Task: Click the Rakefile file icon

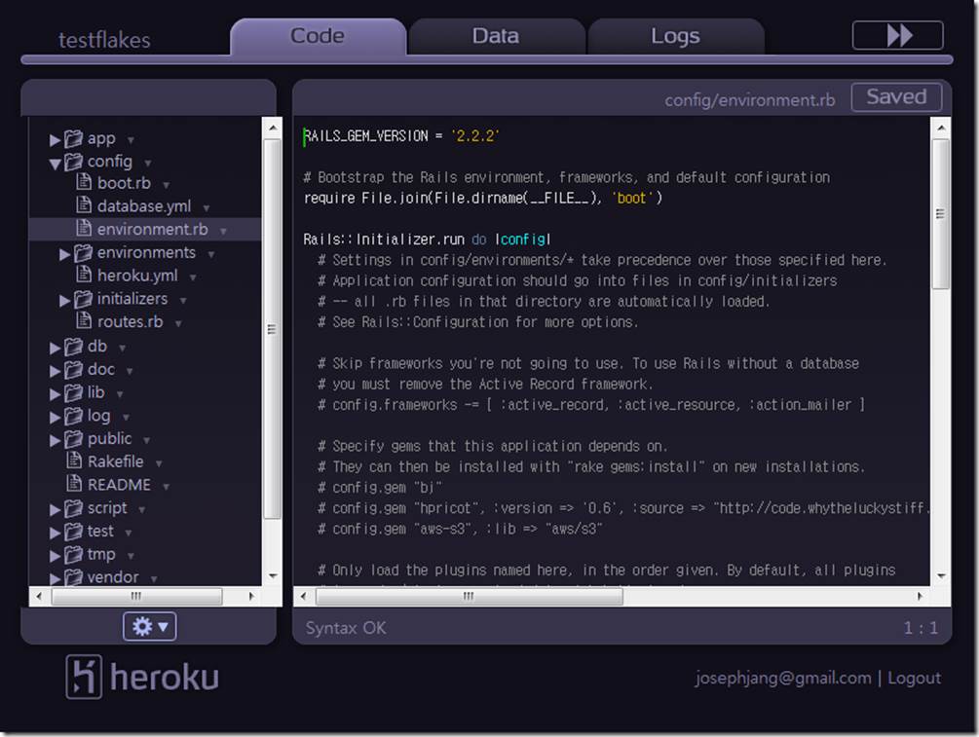Action: point(74,460)
